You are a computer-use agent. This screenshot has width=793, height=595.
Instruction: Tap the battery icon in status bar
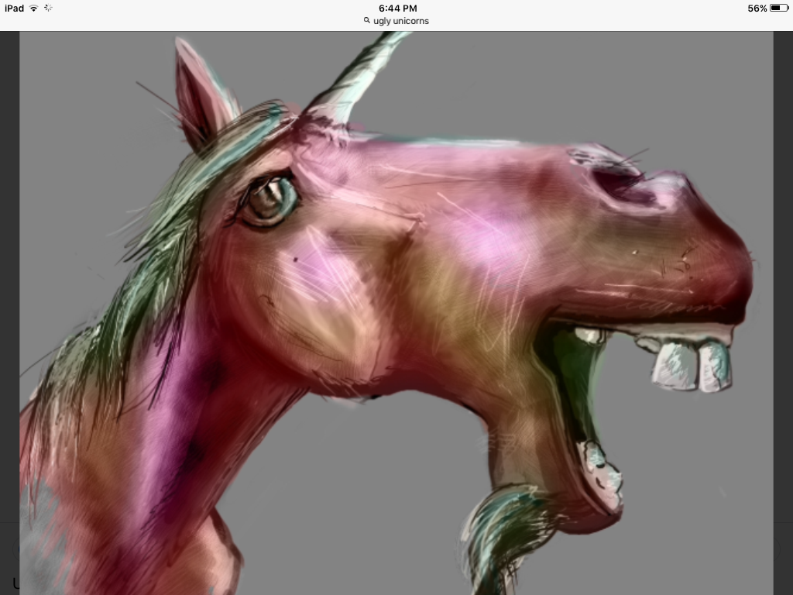coord(778,8)
